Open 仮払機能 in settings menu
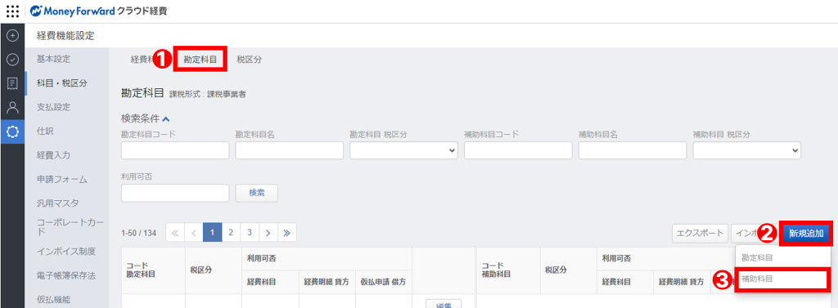The height and width of the screenshot is (308, 838). click(53, 300)
